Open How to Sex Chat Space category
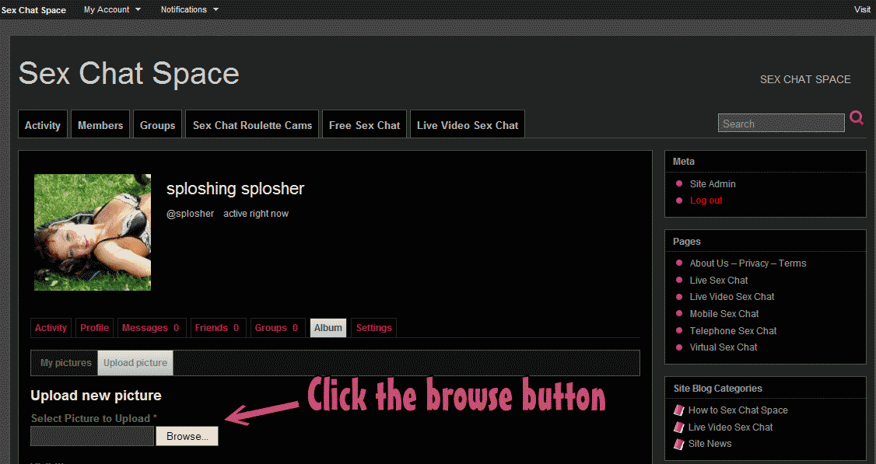The image size is (876, 464). point(738,410)
